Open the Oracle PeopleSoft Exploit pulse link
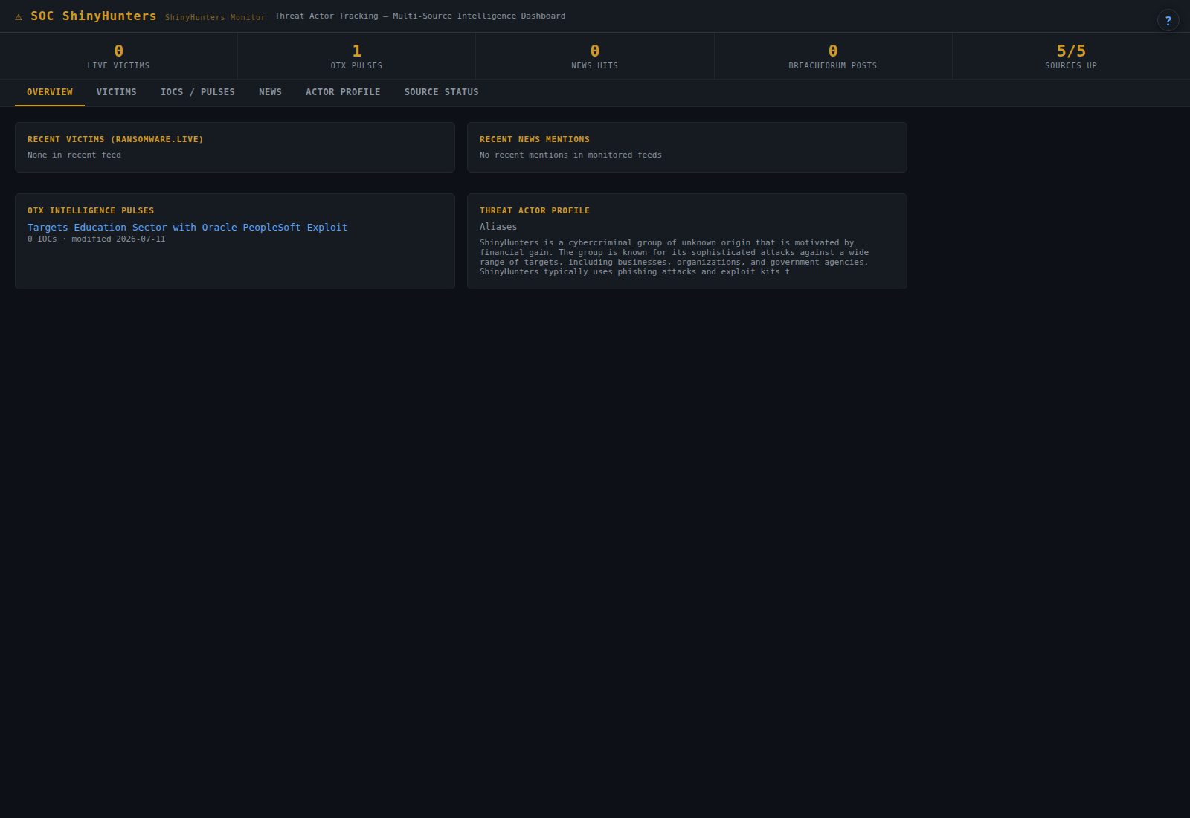This screenshot has width=1190, height=818. 187,228
